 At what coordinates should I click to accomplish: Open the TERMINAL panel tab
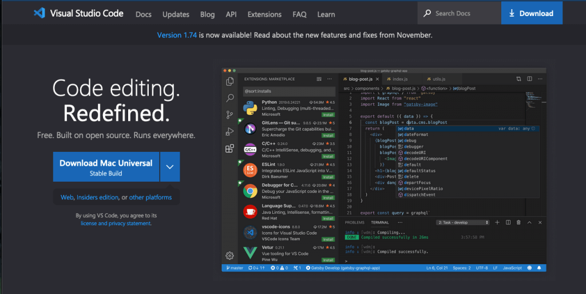click(380, 222)
